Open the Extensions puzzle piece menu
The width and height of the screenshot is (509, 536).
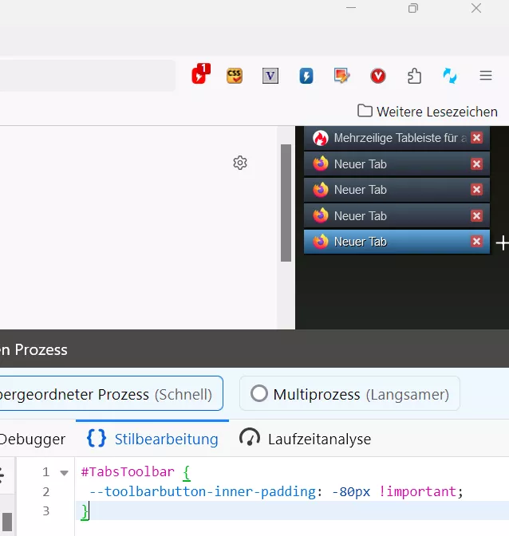click(x=414, y=76)
